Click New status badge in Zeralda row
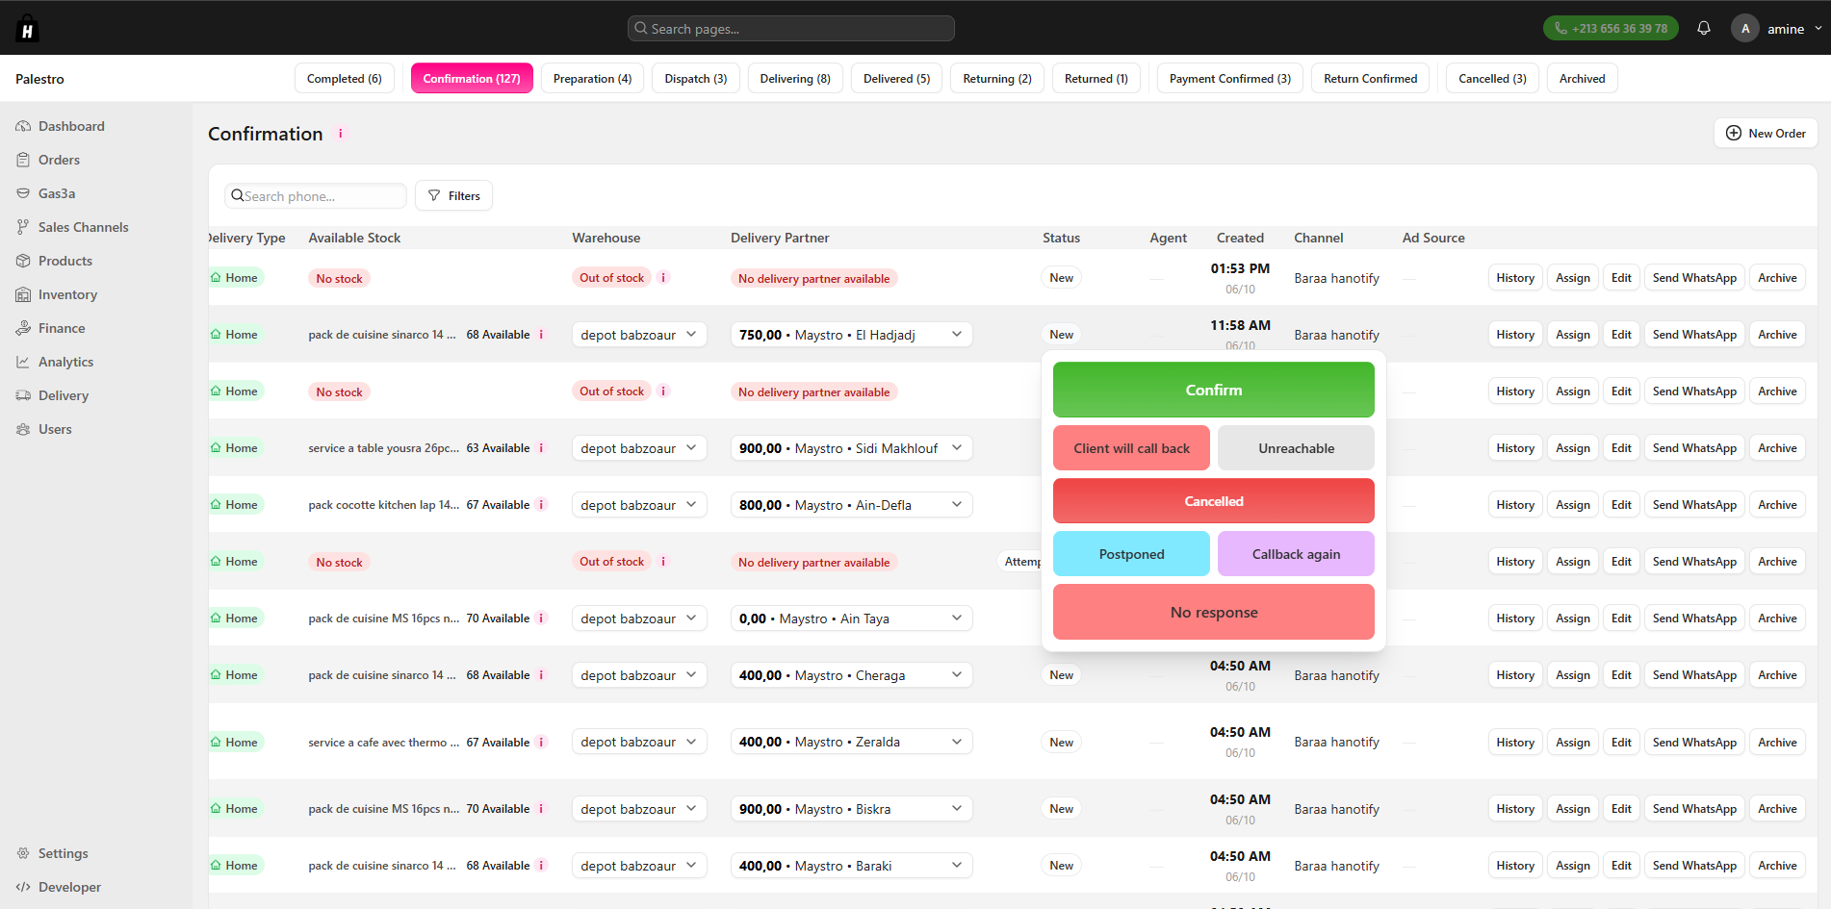The image size is (1831, 909). point(1061,743)
